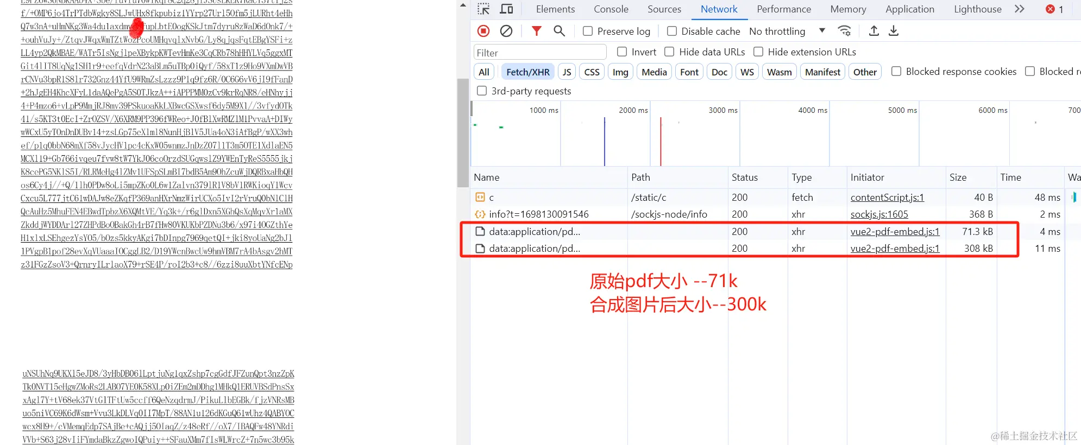The image size is (1081, 445).
Task: Show more DevTools tabs chevron
Action: point(1020,9)
